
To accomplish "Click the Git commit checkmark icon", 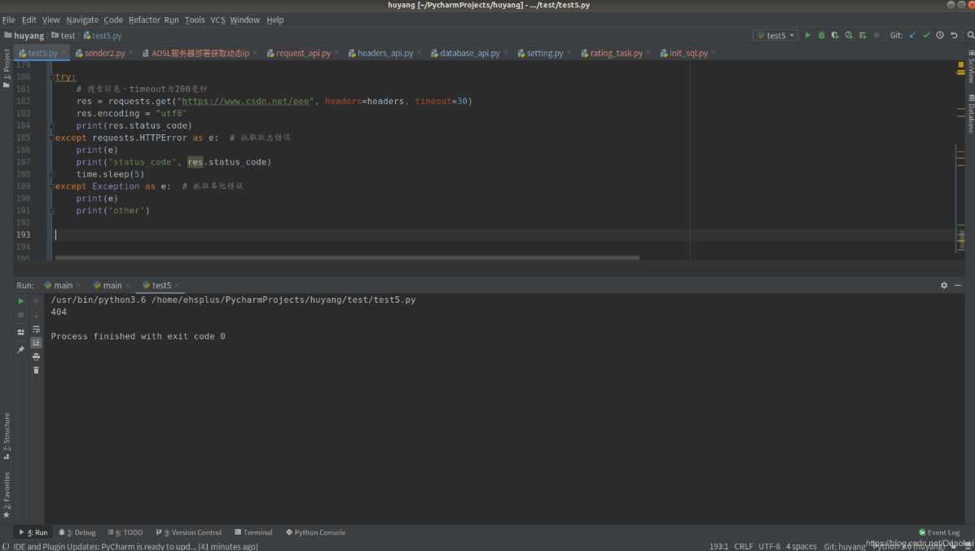I will coord(926,35).
